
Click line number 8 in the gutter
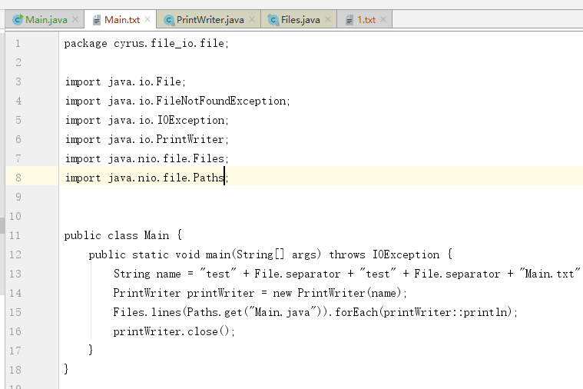click(18, 178)
